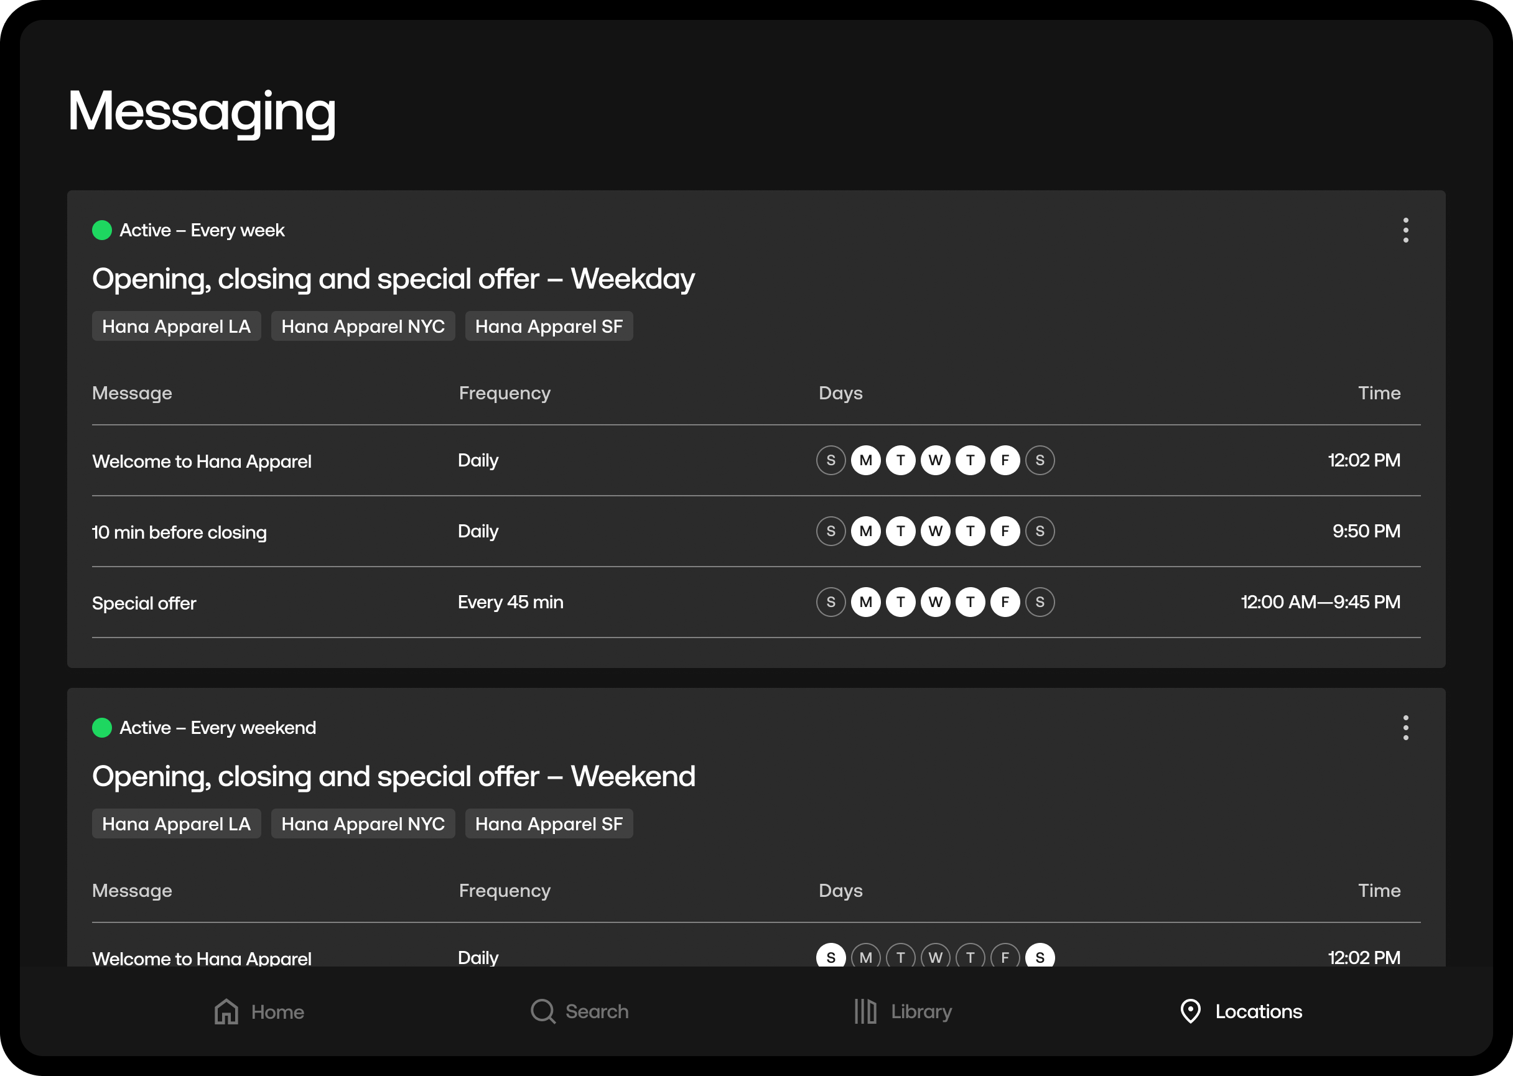The width and height of the screenshot is (1513, 1076).
Task: Open the Weekday schedule title
Action: point(393,279)
